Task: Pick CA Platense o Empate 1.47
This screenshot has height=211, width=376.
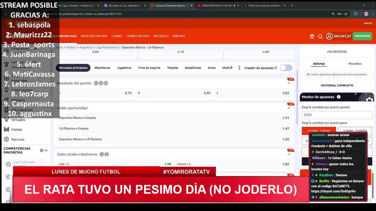Action: click(x=174, y=128)
